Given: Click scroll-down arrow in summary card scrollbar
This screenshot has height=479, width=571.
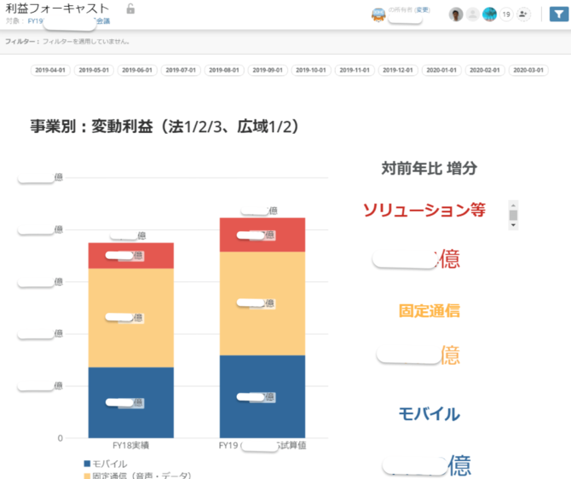Looking at the screenshot, I should [513, 225].
